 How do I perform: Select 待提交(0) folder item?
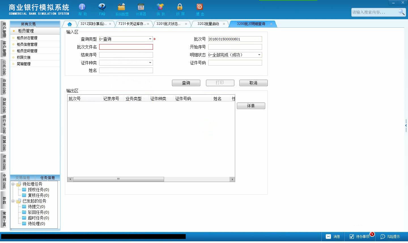click(34, 207)
